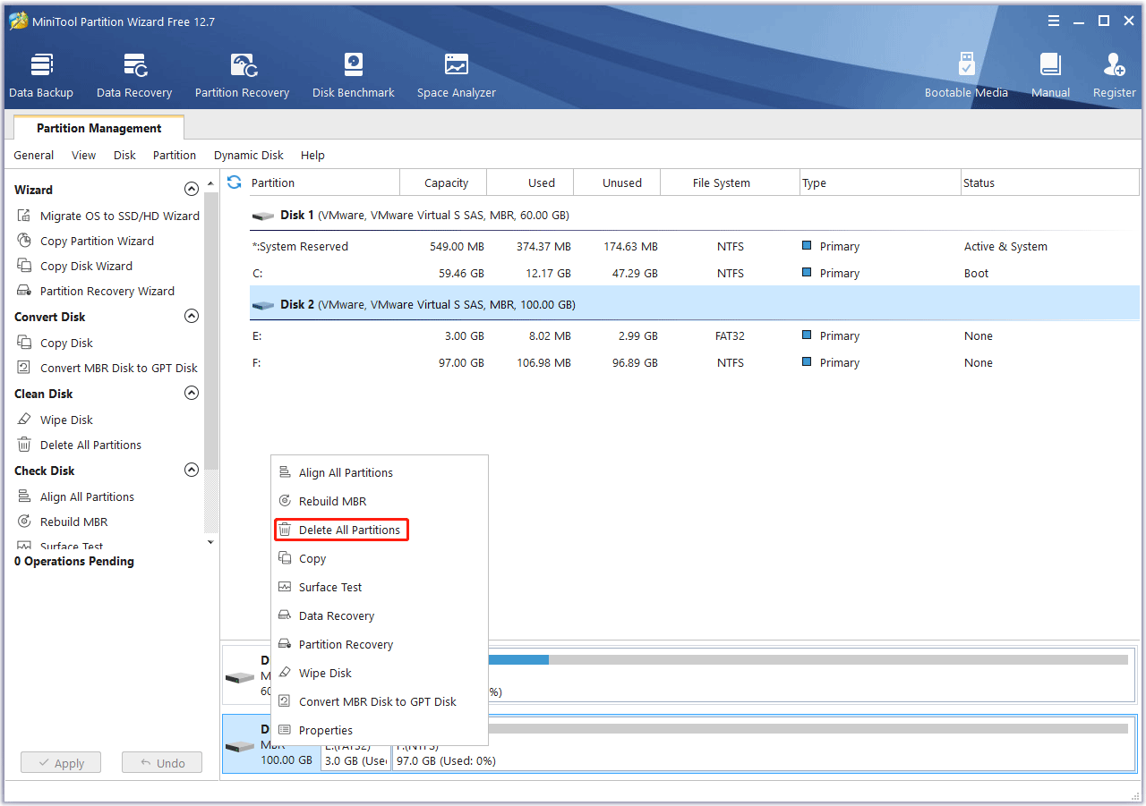Collapse the Convert Disk section
Image resolution: width=1146 pixels, height=806 pixels.
[191, 317]
